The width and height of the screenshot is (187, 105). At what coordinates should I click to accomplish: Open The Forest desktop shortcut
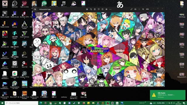pyautogui.click(x=25, y=54)
